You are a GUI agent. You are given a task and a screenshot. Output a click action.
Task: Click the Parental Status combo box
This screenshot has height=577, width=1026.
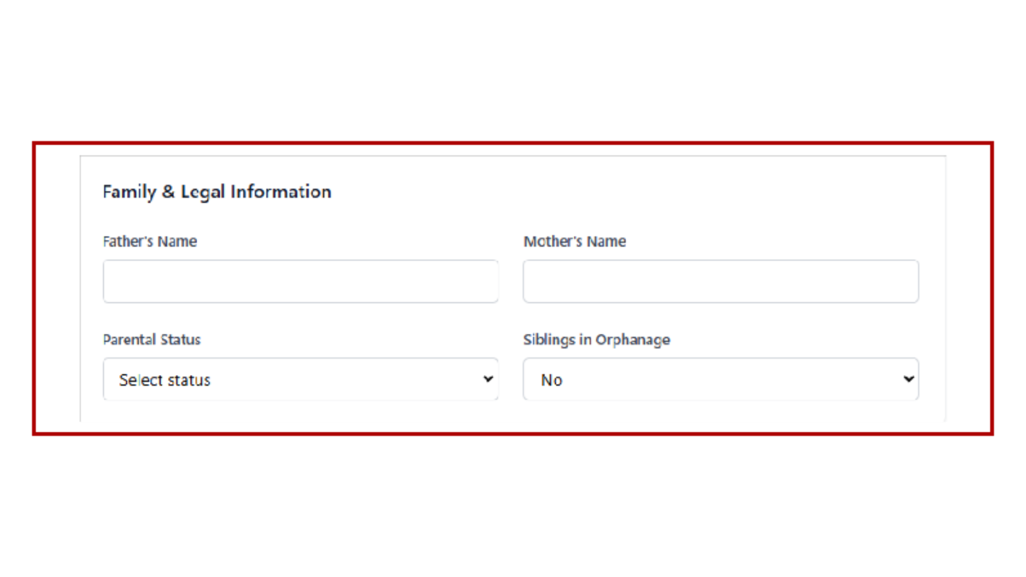tap(300, 379)
